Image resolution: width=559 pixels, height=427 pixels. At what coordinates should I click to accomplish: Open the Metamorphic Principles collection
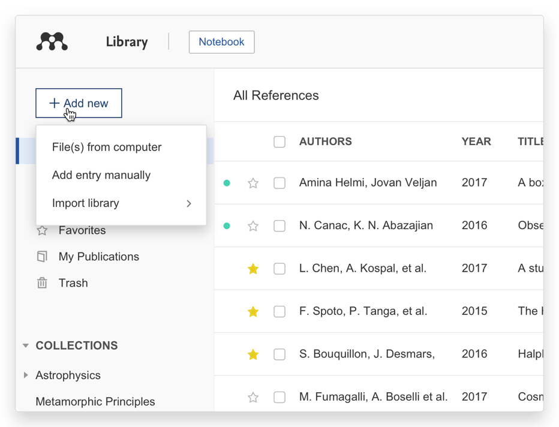point(95,402)
